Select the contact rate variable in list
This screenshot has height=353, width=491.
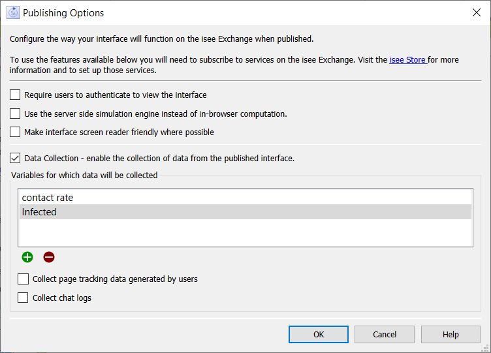tap(246, 198)
